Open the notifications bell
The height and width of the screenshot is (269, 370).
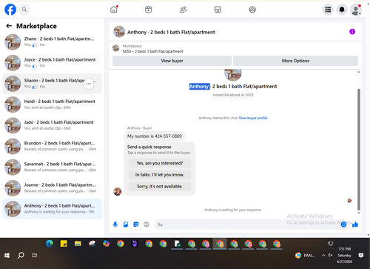342,10
